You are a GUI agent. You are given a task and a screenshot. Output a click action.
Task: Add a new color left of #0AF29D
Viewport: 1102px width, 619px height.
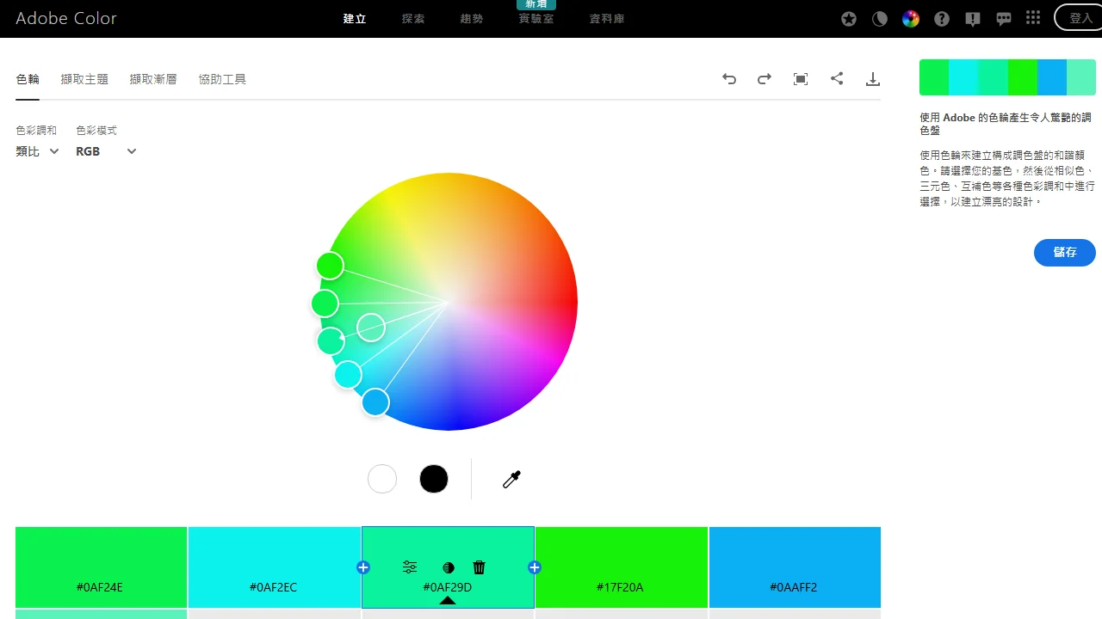[362, 567]
